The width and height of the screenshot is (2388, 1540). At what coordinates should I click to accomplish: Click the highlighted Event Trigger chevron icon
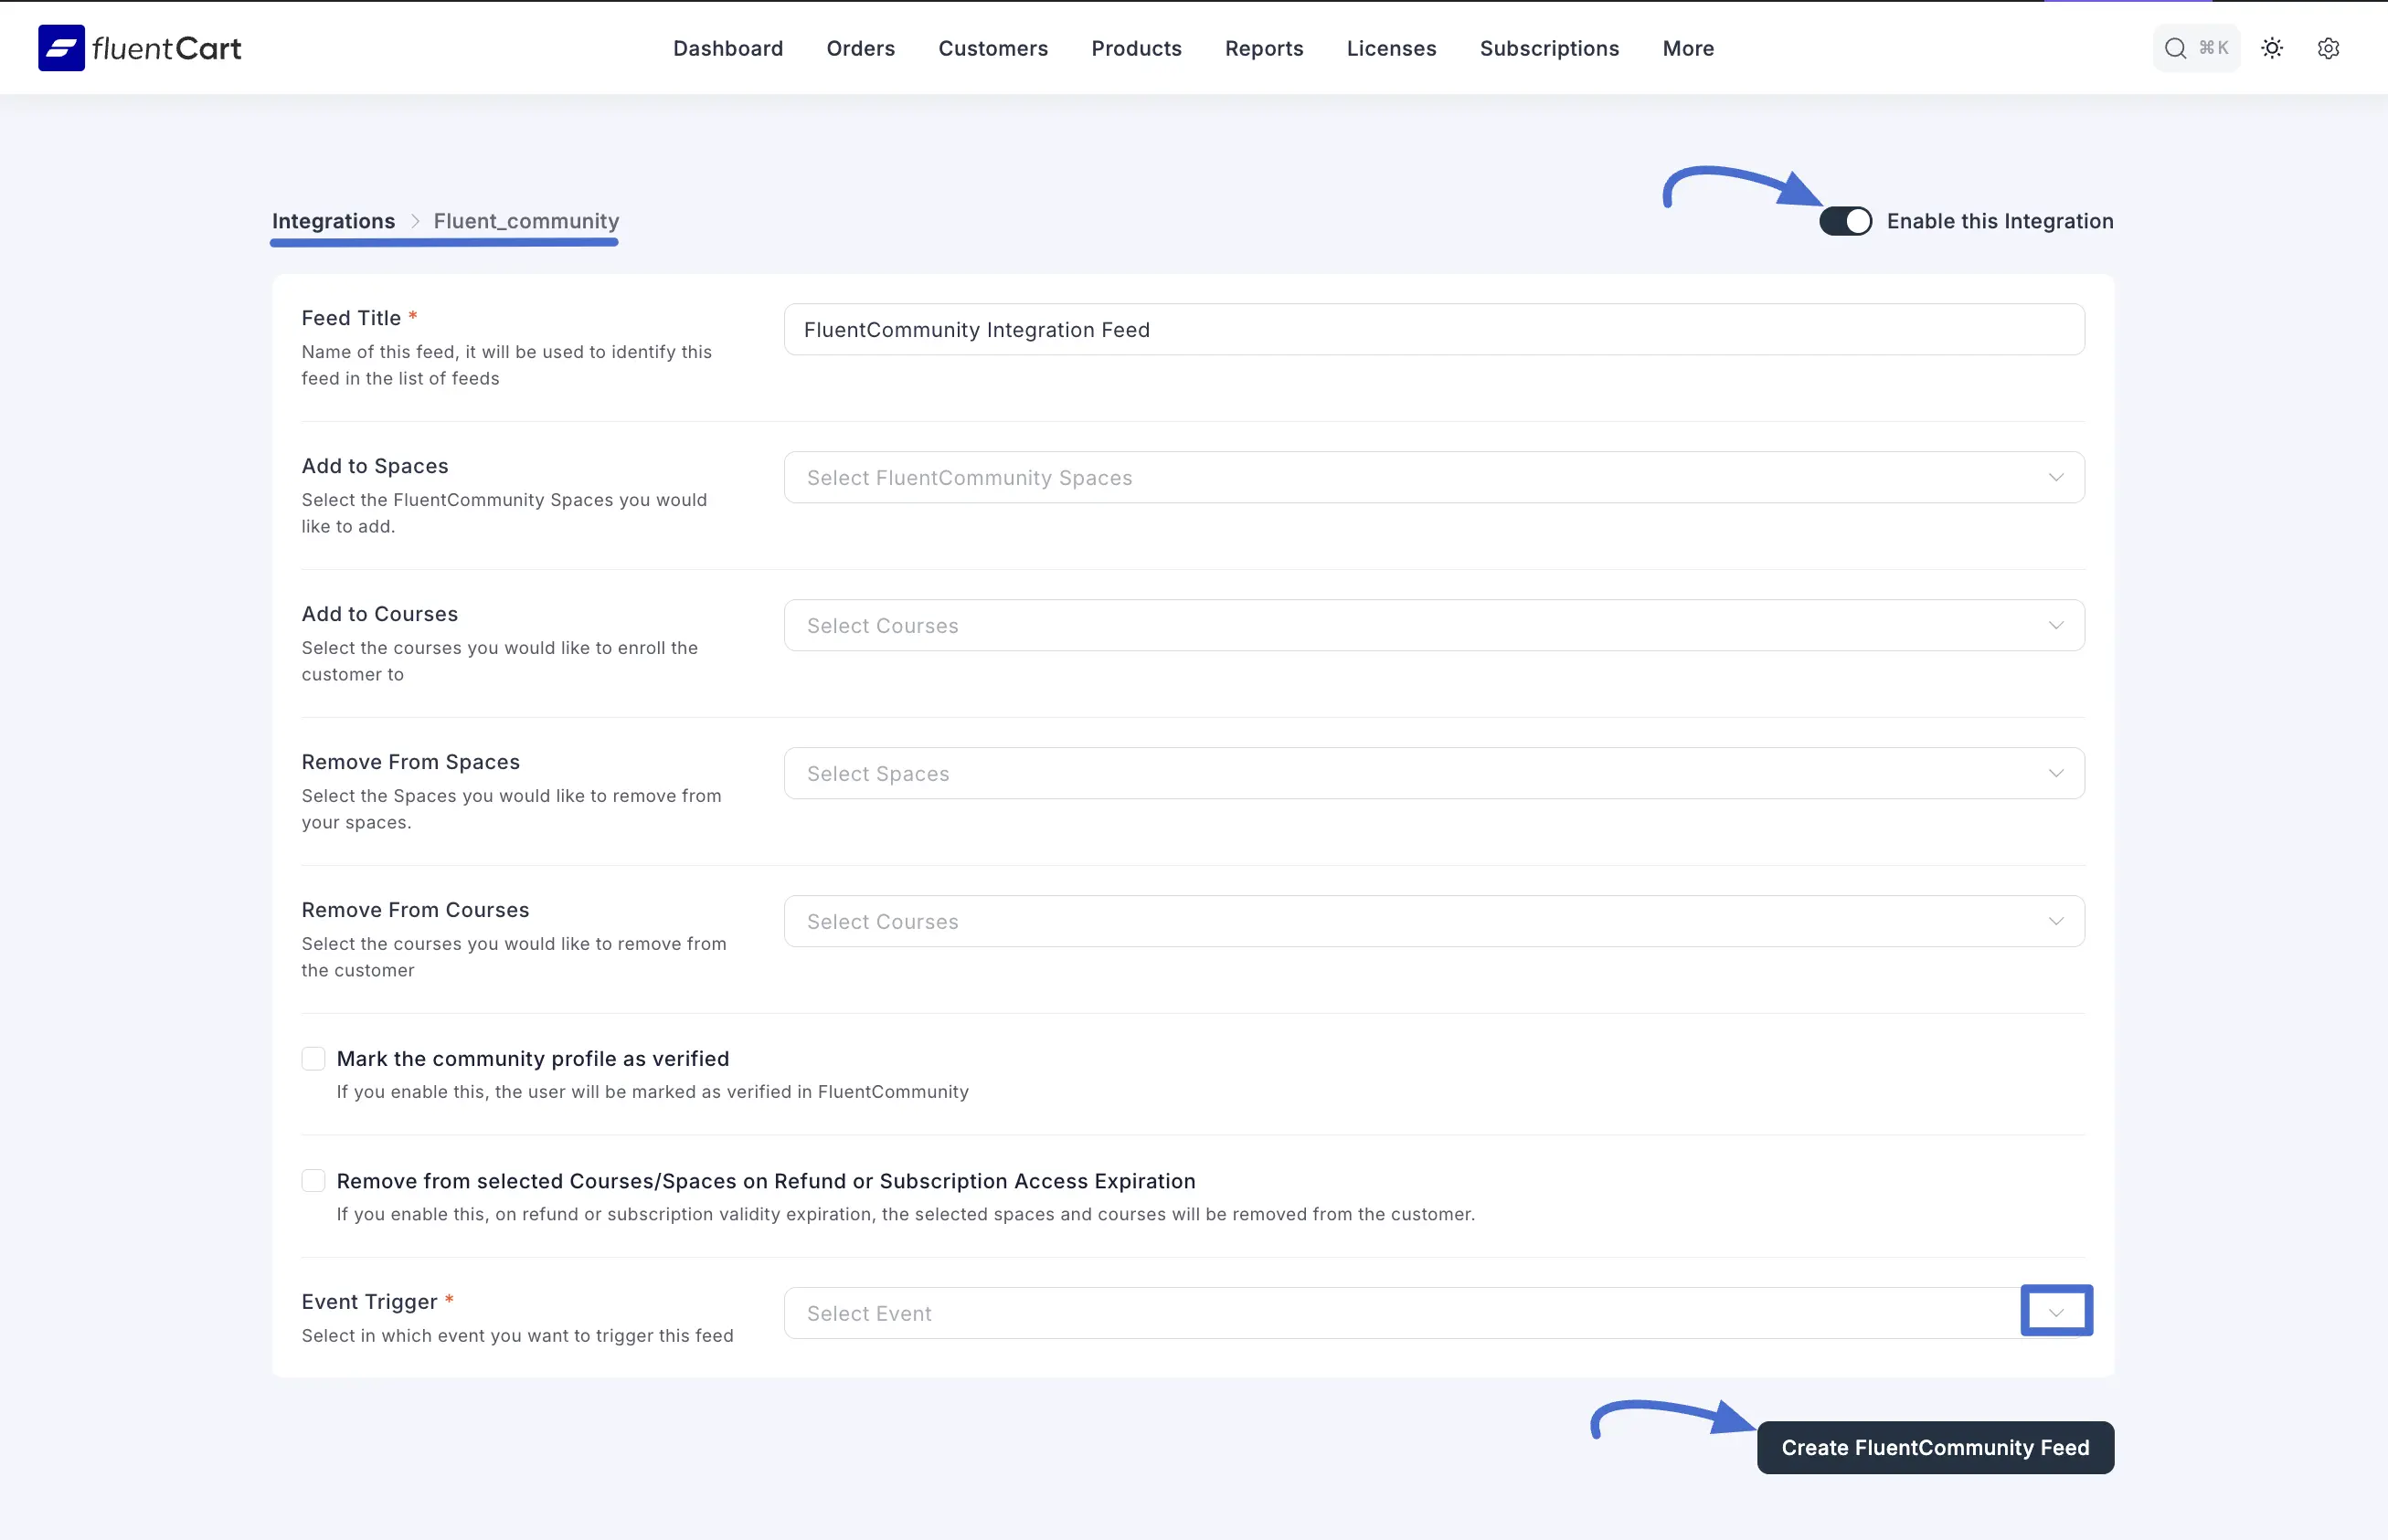coord(2056,1310)
